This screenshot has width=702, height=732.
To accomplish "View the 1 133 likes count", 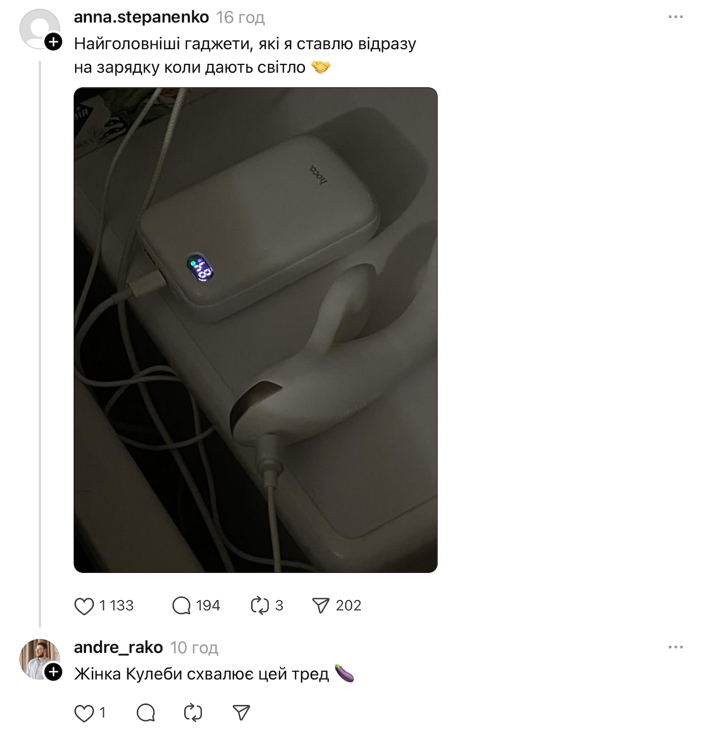I will click(x=117, y=606).
